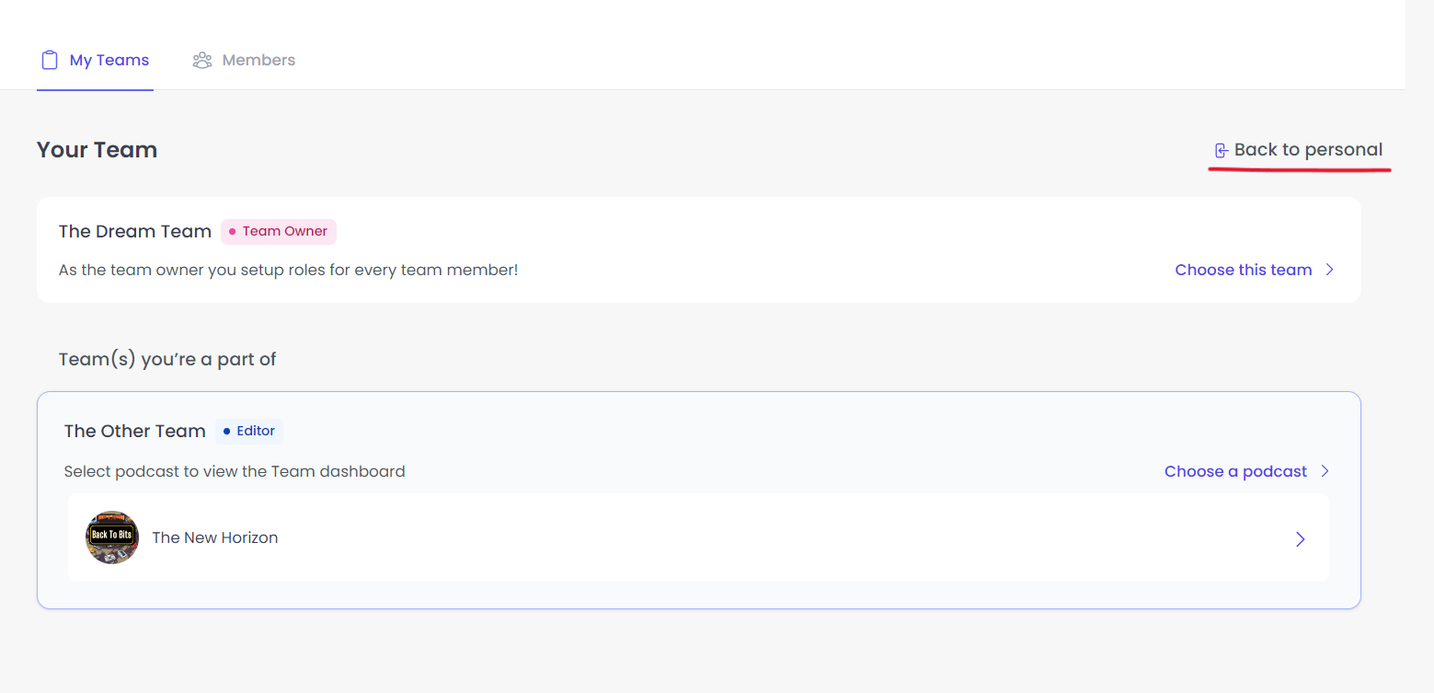The width and height of the screenshot is (1434, 693).
Task: Click the arrow icon after Choose a podcast
Action: point(1325,470)
